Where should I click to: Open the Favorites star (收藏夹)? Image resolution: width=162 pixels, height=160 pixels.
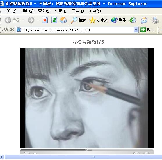pos(98,20)
